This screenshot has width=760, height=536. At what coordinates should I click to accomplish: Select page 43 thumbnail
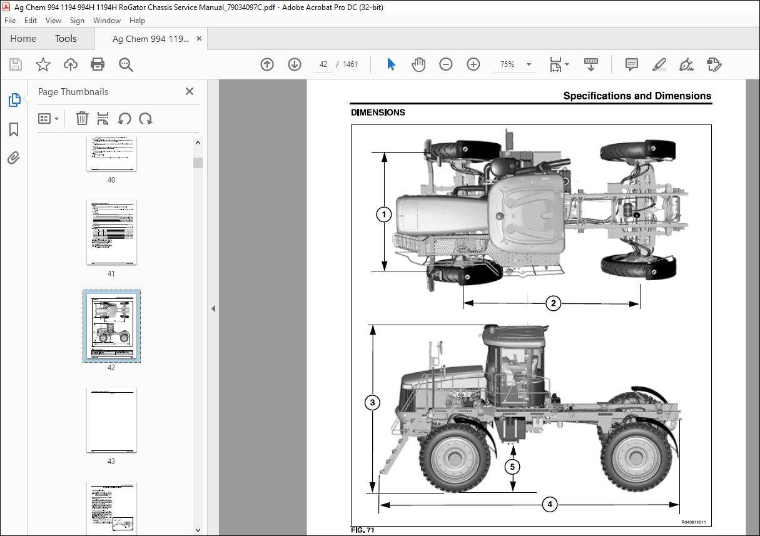click(111, 420)
